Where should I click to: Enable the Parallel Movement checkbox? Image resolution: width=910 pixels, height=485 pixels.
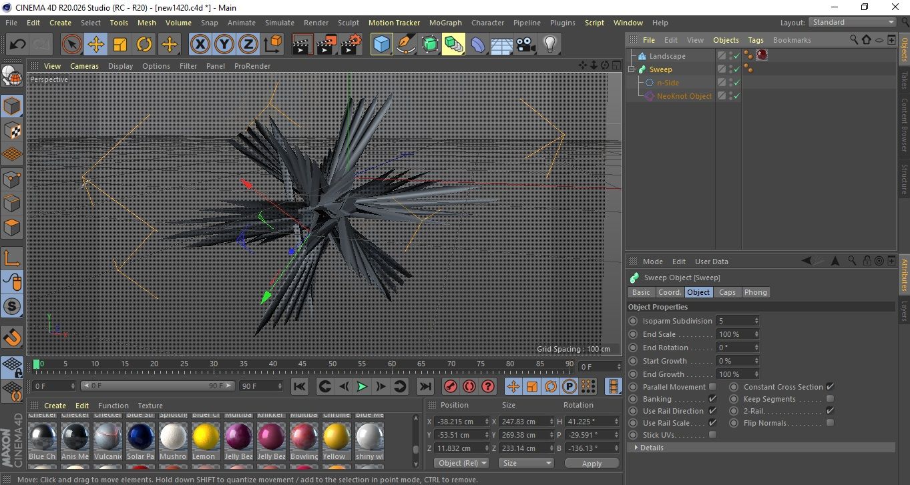[x=712, y=387]
